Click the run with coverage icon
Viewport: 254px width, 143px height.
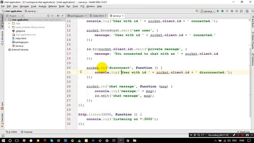(x=227, y=11)
